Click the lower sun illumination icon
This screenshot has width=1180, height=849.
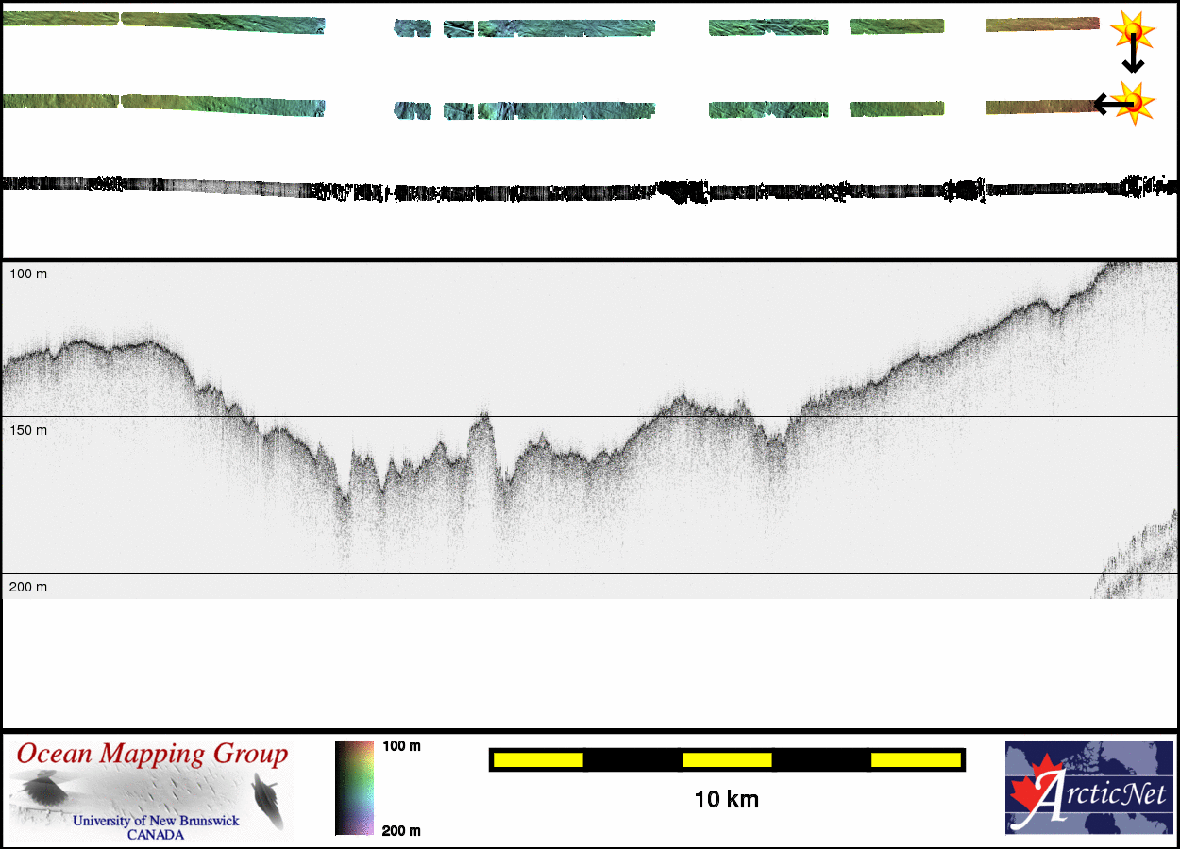[x=1135, y=100]
